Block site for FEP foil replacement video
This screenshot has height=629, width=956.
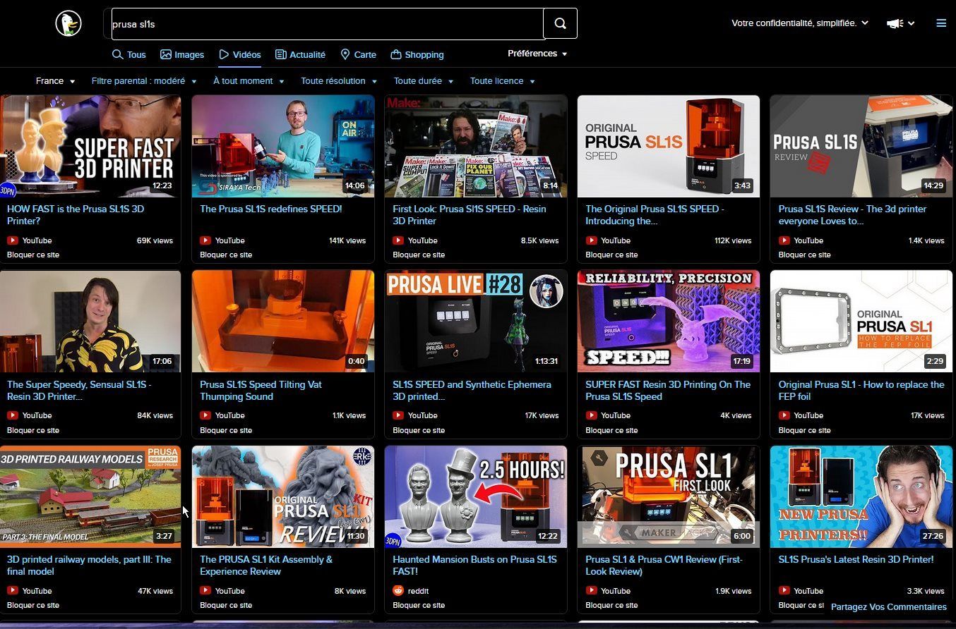pos(804,430)
